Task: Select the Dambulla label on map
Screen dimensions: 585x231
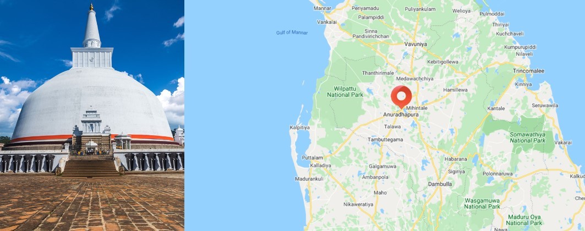Action: click(x=440, y=184)
